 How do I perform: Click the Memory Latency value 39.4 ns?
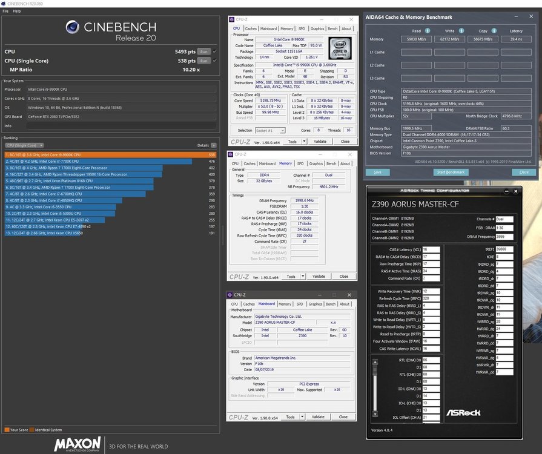click(516, 39)
